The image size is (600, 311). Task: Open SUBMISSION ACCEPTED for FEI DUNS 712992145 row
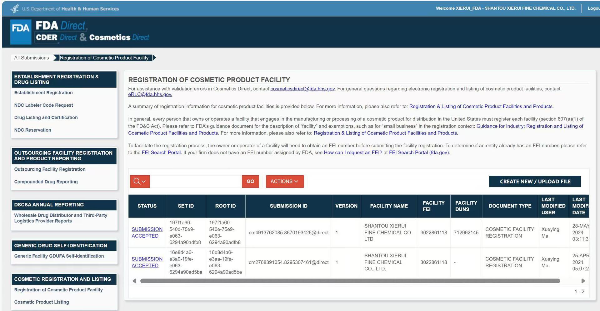click(x=147, y=232)
